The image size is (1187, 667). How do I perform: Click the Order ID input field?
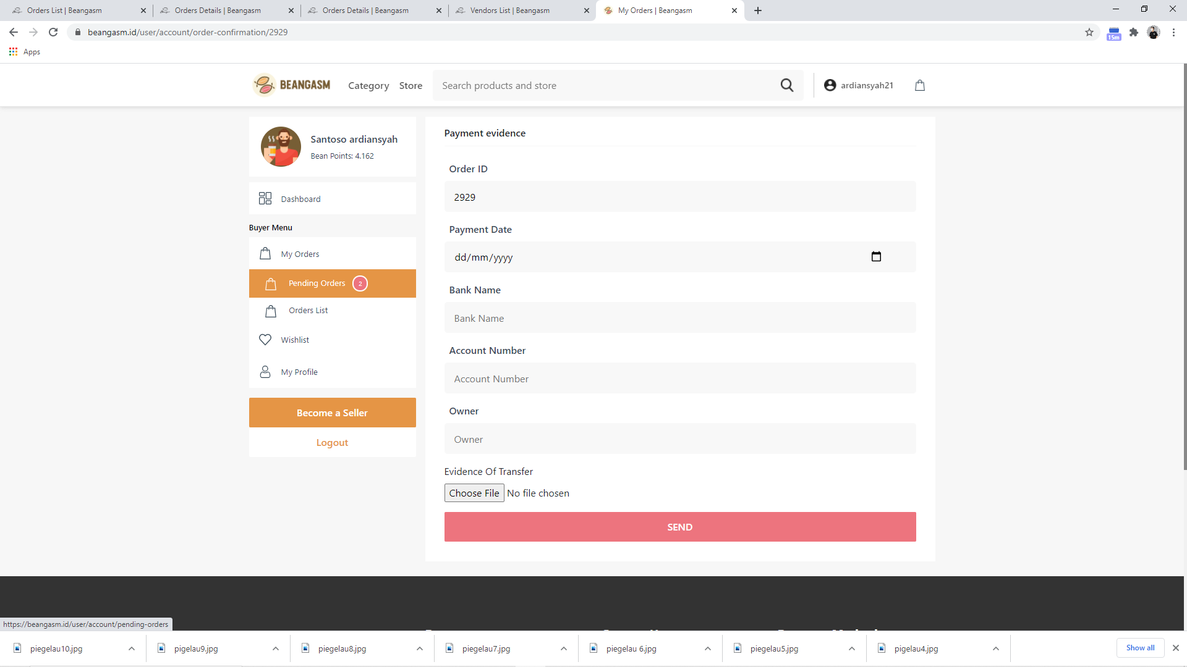tap(680, 196)
